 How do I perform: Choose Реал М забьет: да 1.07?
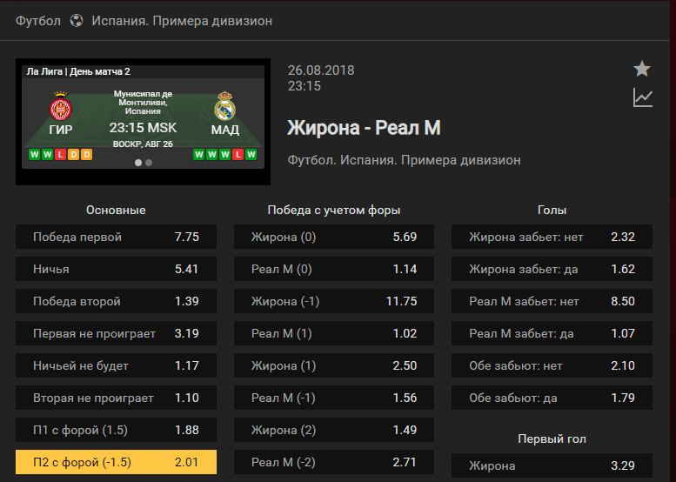(552, 333)
